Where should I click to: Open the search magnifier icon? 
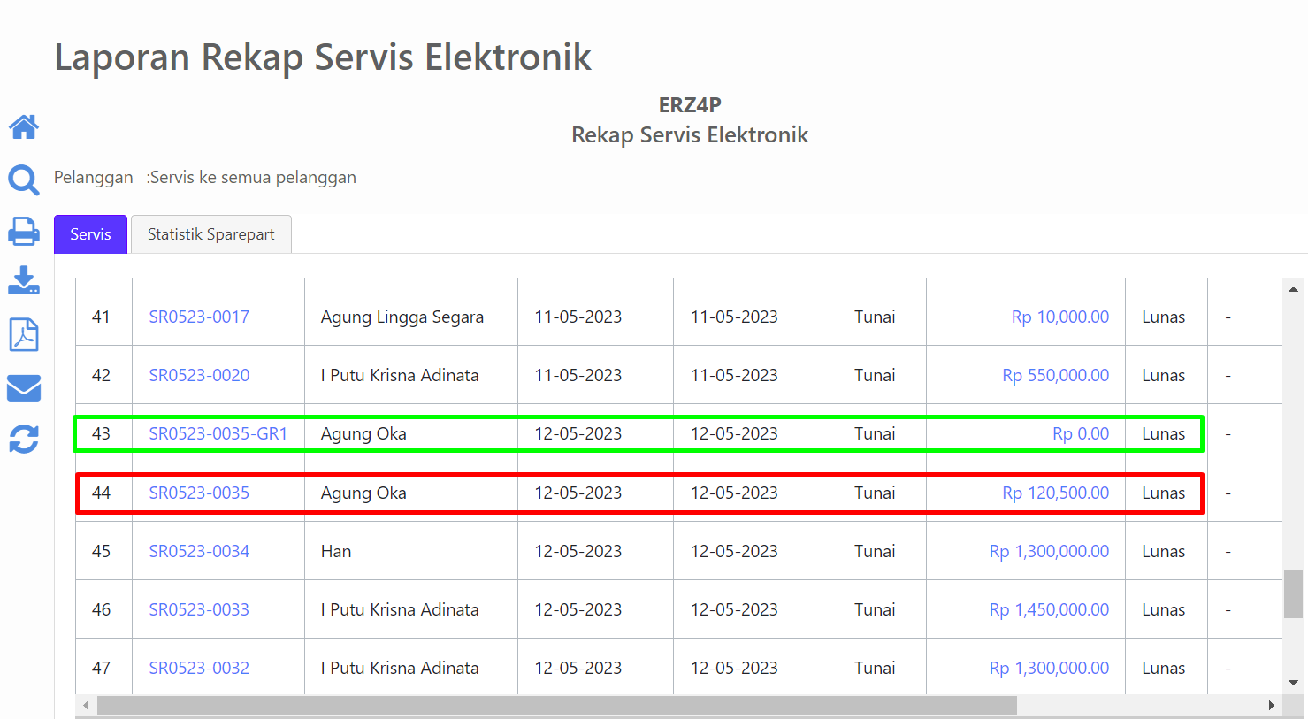[24, 180]
